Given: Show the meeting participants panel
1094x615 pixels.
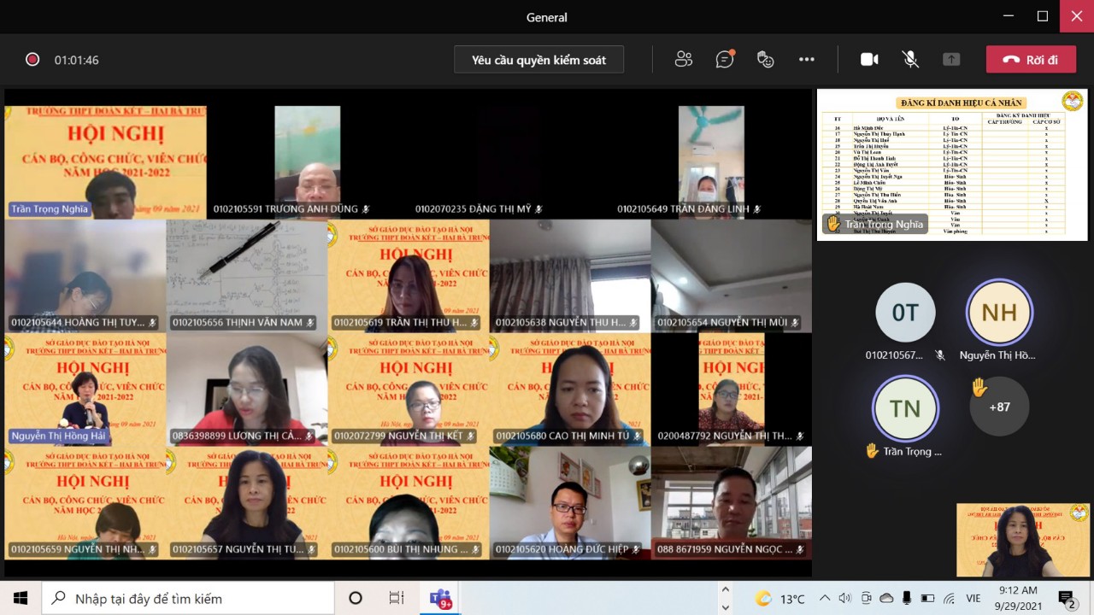Looking at the screenshot, I should click(683, 59).
